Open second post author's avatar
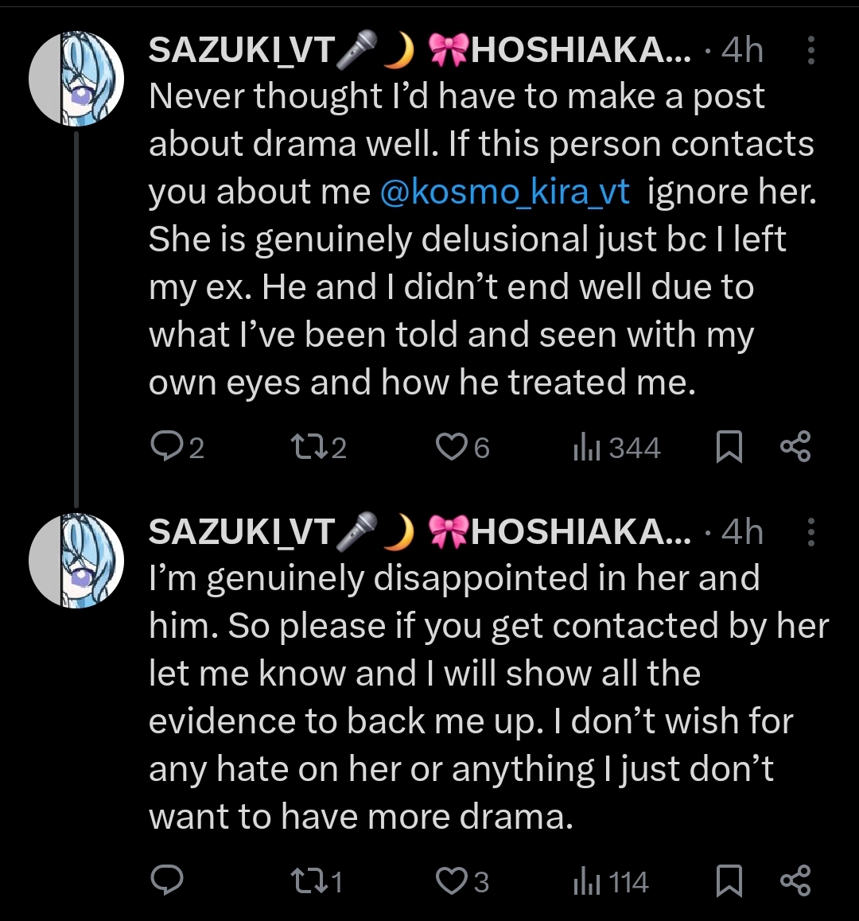Screen dimensions: 859x921 76,560
